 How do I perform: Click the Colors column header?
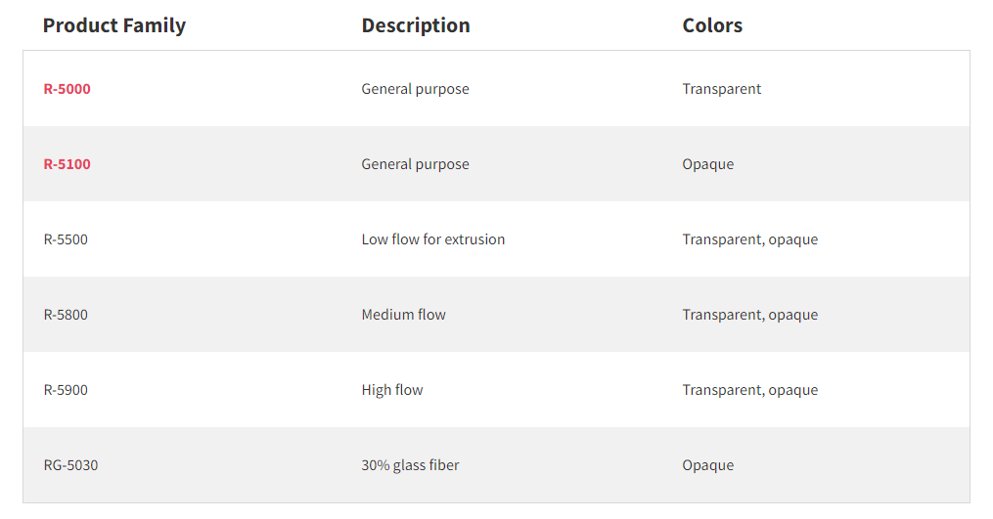point(712,25)
